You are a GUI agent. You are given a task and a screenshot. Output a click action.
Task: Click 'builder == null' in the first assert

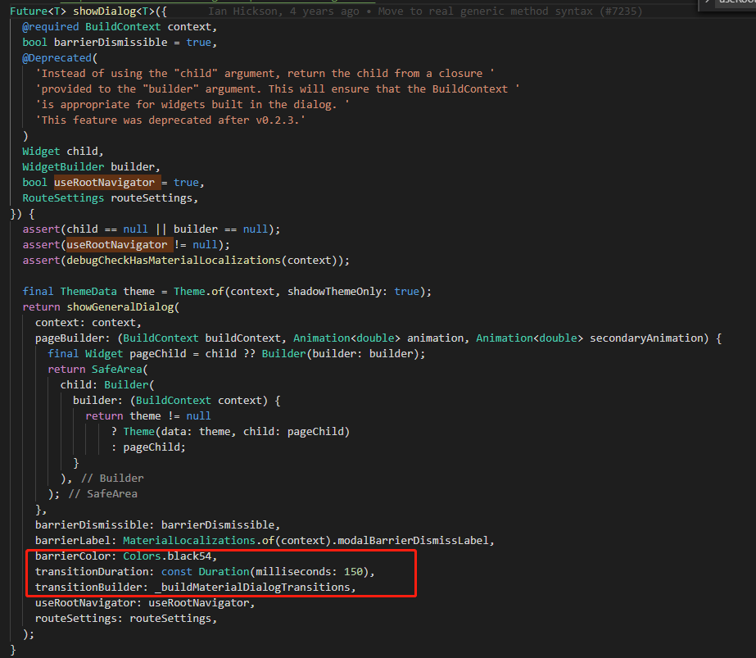click(220, 229)
